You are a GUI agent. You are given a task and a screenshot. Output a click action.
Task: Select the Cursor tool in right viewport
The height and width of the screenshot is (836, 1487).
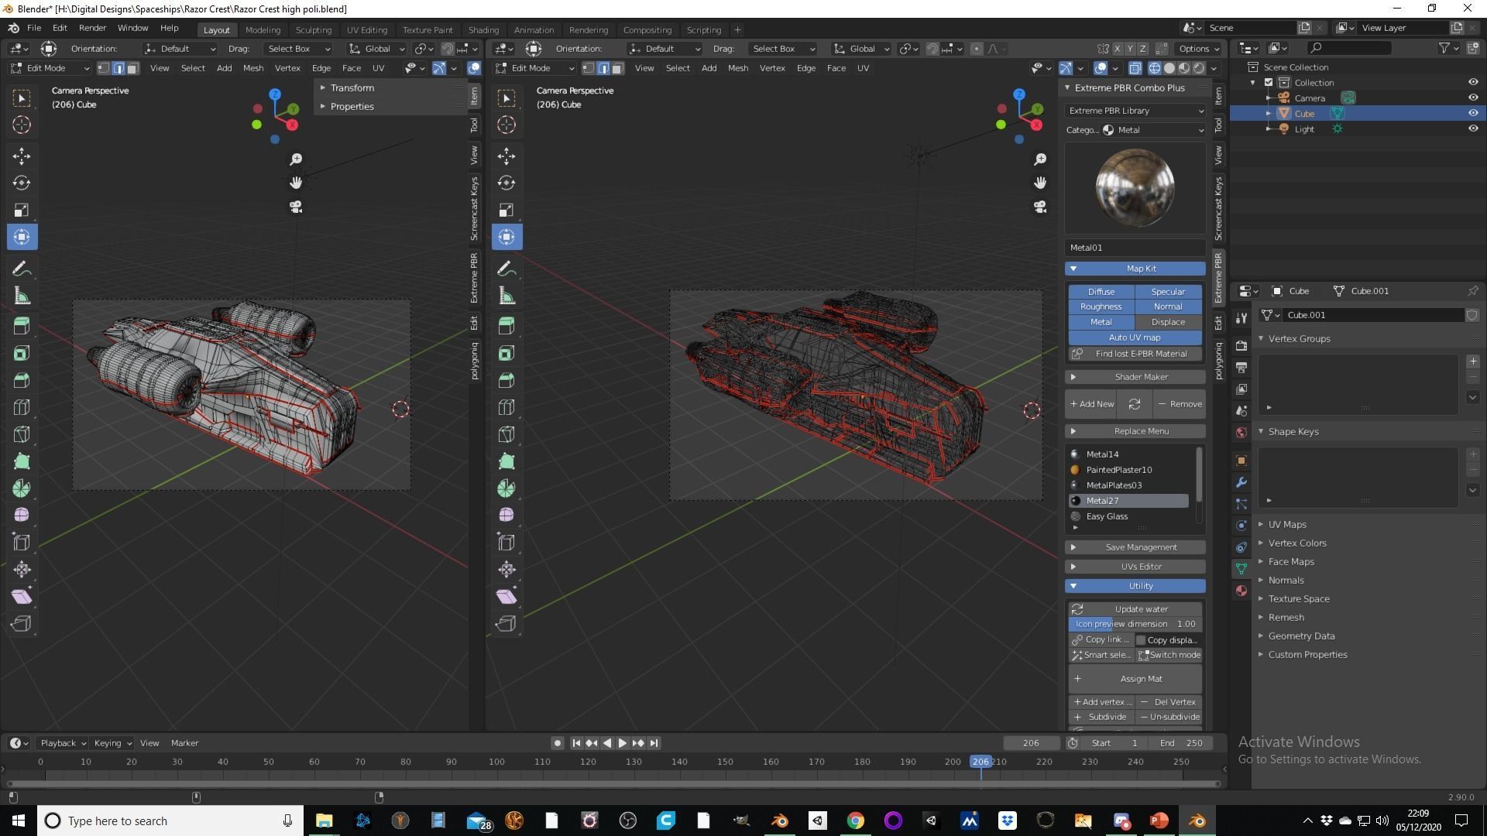[507, 125]
